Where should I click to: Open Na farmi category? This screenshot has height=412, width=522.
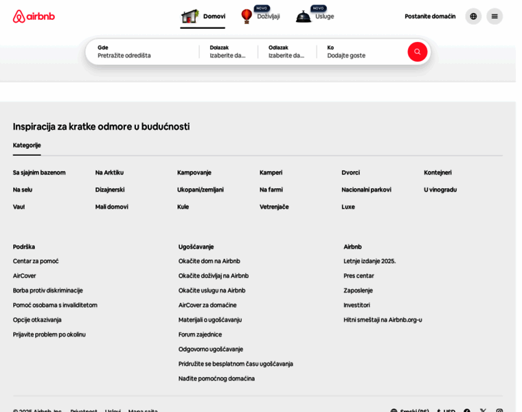coord(271,190)
